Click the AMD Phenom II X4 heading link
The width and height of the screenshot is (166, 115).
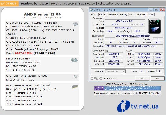coord(43,14)
